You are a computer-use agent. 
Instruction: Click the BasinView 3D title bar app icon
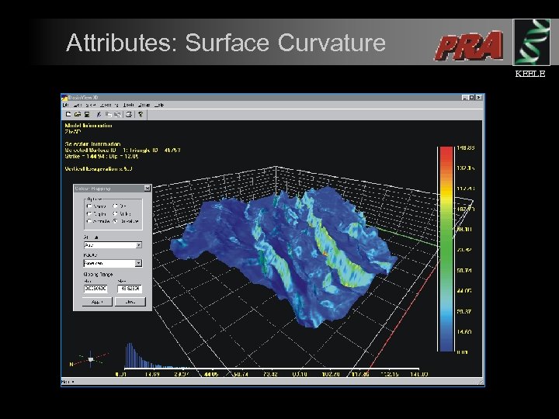click(65, 97)
